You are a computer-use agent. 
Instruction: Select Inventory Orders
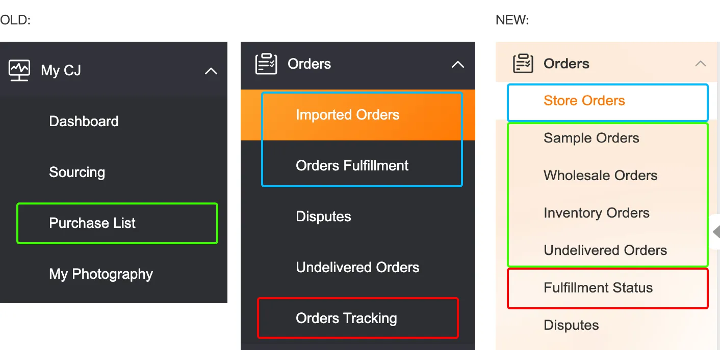[596, 213]
